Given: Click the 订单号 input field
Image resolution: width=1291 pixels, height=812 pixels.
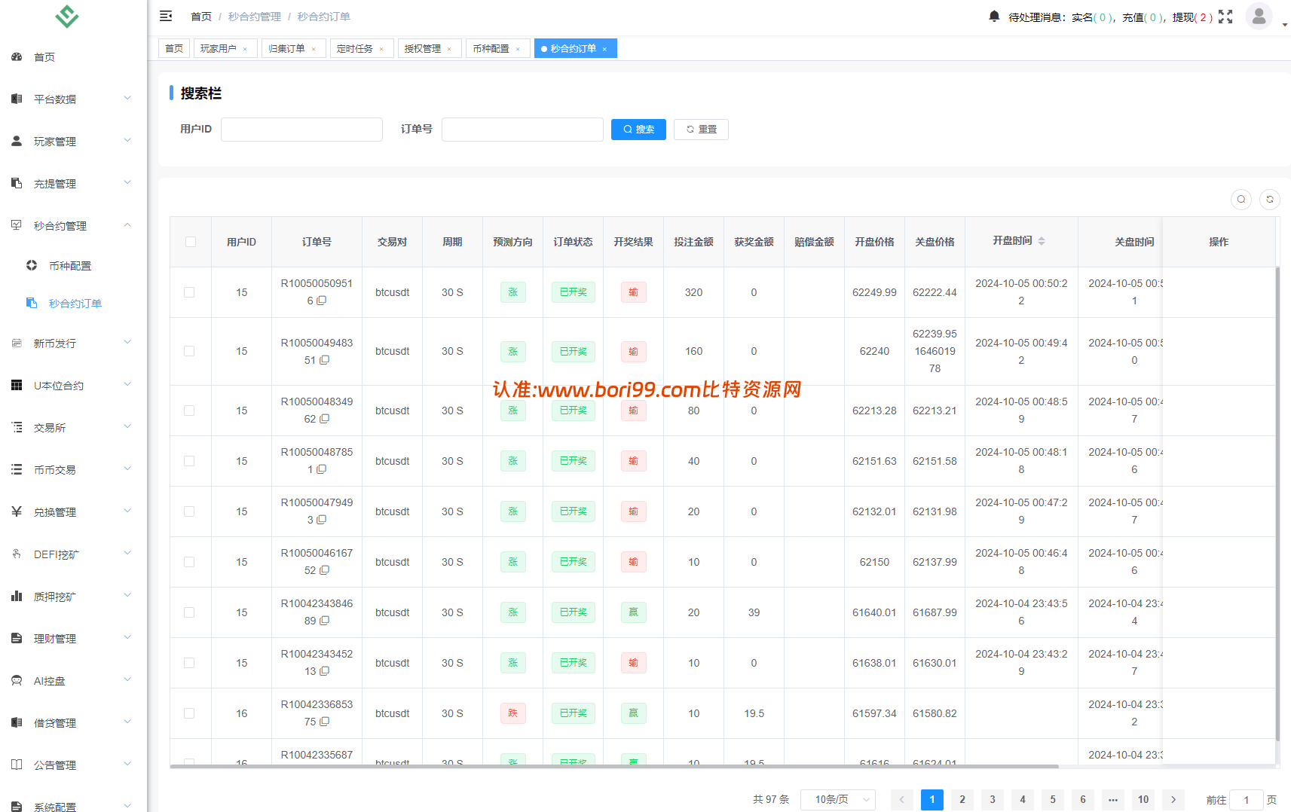Looking at the screenshot, I should point(522,130).
